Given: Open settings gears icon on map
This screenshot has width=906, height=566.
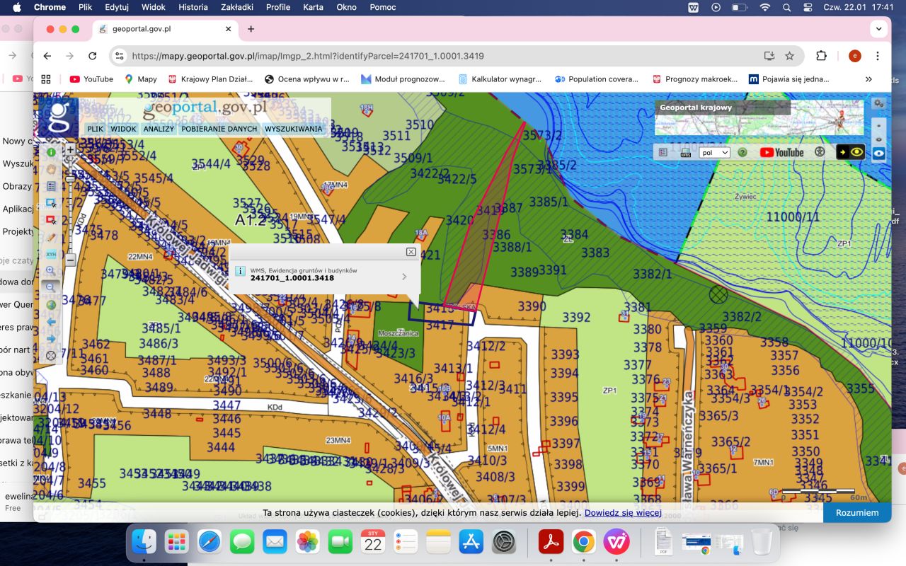Looking at the screenshot, I should click(879, 103).
